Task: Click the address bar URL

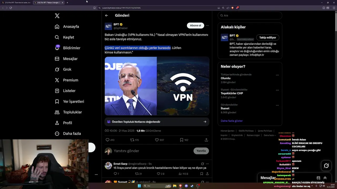Action: coord(121,8)
